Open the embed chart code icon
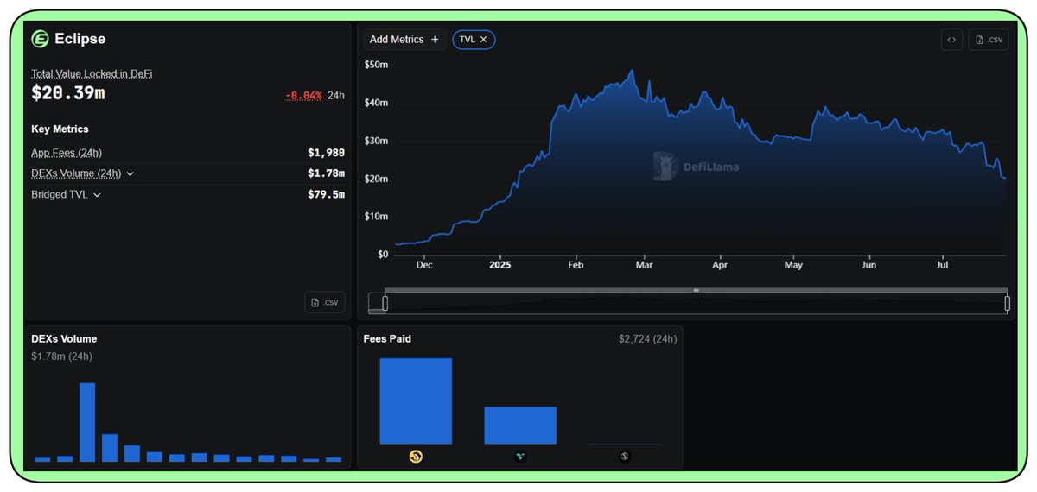1037x492 pixels. coord(951,40)
